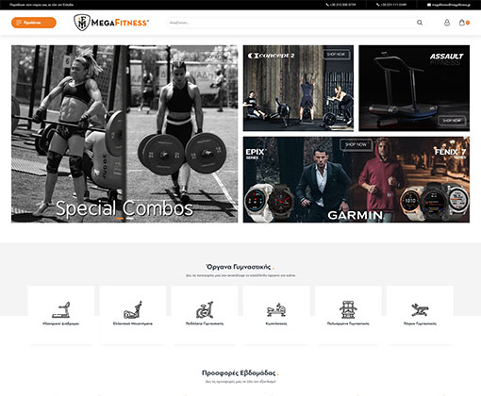Select the gym bench category icon
The height and width of the screenshot is (396, 481).
click(420, 309)
